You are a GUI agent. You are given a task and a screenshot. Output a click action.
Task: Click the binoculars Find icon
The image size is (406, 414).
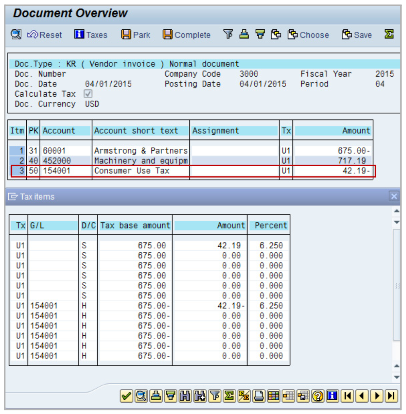186,396
